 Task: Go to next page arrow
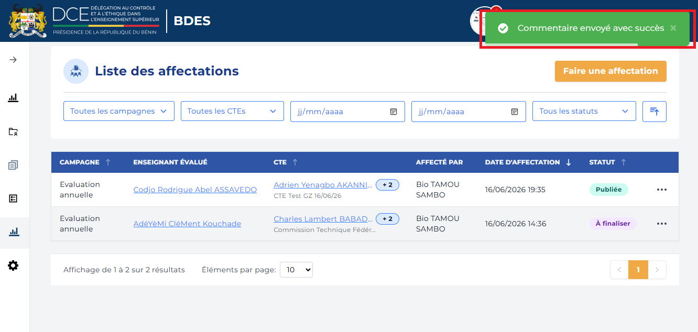click(x=657, y=270)
